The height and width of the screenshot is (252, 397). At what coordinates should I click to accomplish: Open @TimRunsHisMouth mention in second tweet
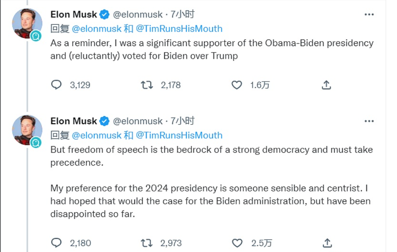(179, 136)
